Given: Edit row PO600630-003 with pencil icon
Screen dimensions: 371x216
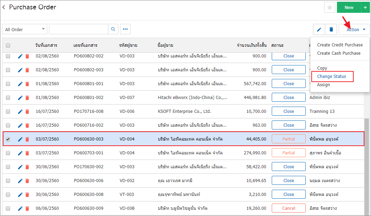Looking at the screenshot, I should pyautogui.click(x=20, y=139).
